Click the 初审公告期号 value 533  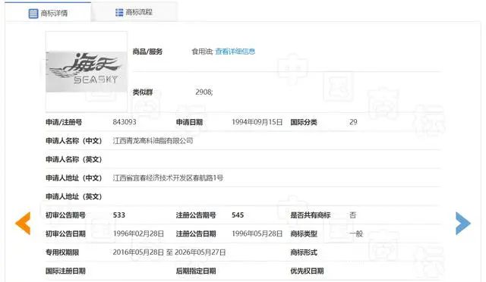pos(119,215)
